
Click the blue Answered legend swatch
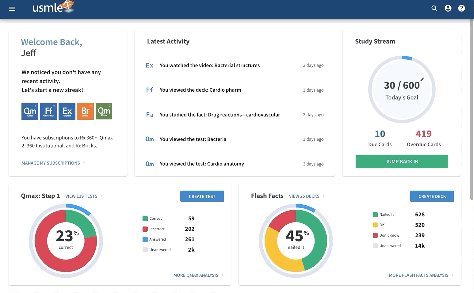pyautogui.click(x=145, y=239)
